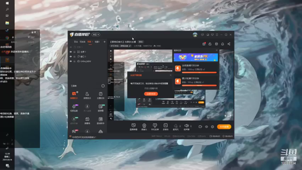Toggle visibility of 窗口 1 source
Screen dimensions: 302x170
point(71,56)
